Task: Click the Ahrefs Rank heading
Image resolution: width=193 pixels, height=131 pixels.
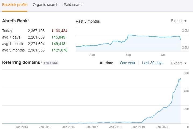Action: (x=15, y=21)
